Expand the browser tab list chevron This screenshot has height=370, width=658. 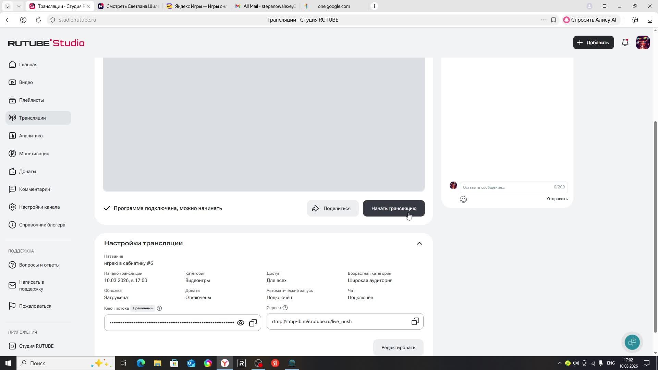point(19,6)
